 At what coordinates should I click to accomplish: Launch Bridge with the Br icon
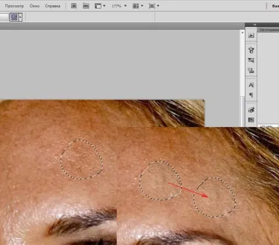(74, 6)
